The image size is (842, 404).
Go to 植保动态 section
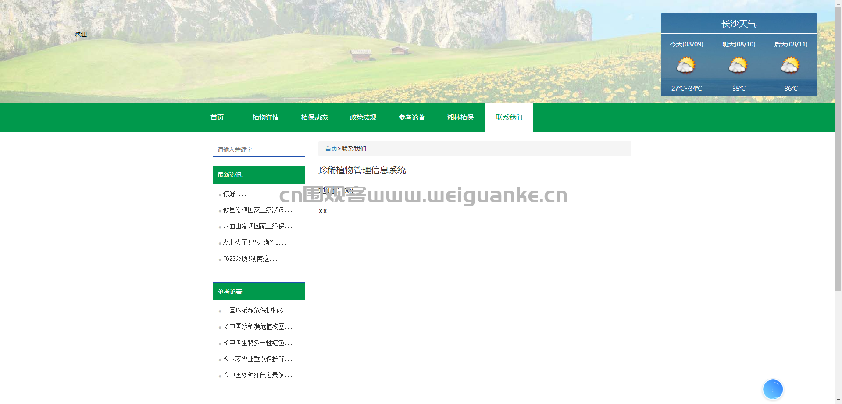click(314, 117)
